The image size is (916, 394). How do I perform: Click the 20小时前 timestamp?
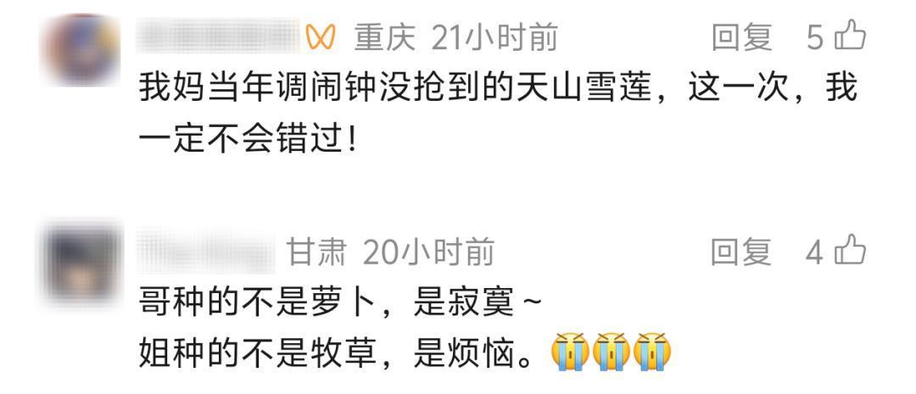(x=429, y=252)
